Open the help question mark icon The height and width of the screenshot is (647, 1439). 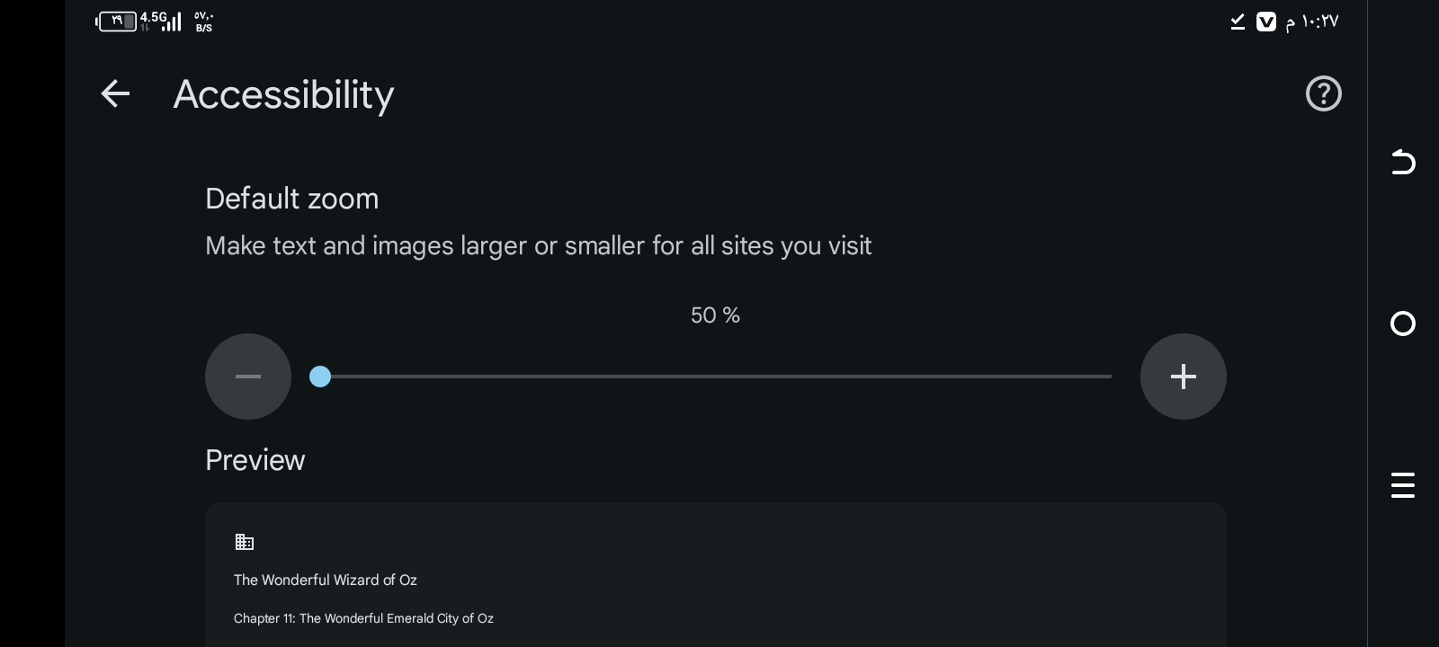(x=1323, y=93)
